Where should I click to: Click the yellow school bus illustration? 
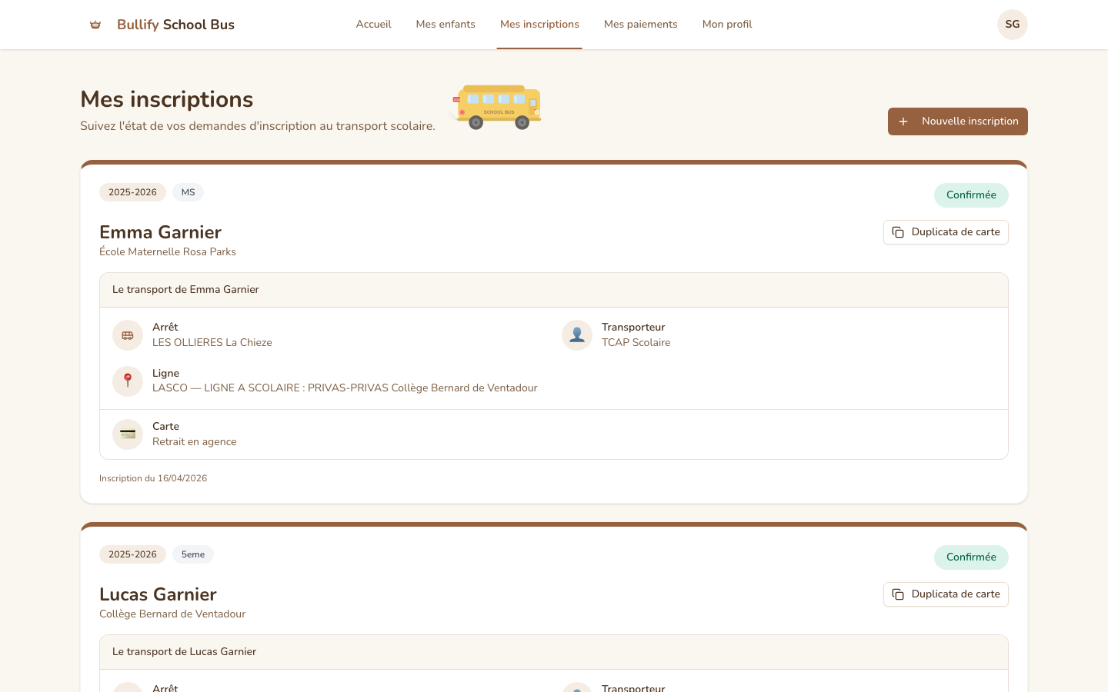498,107
